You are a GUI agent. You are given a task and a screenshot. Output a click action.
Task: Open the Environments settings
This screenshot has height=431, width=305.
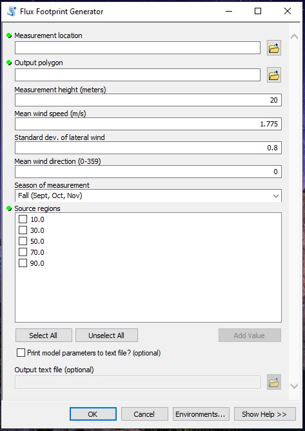pos(201,414)
